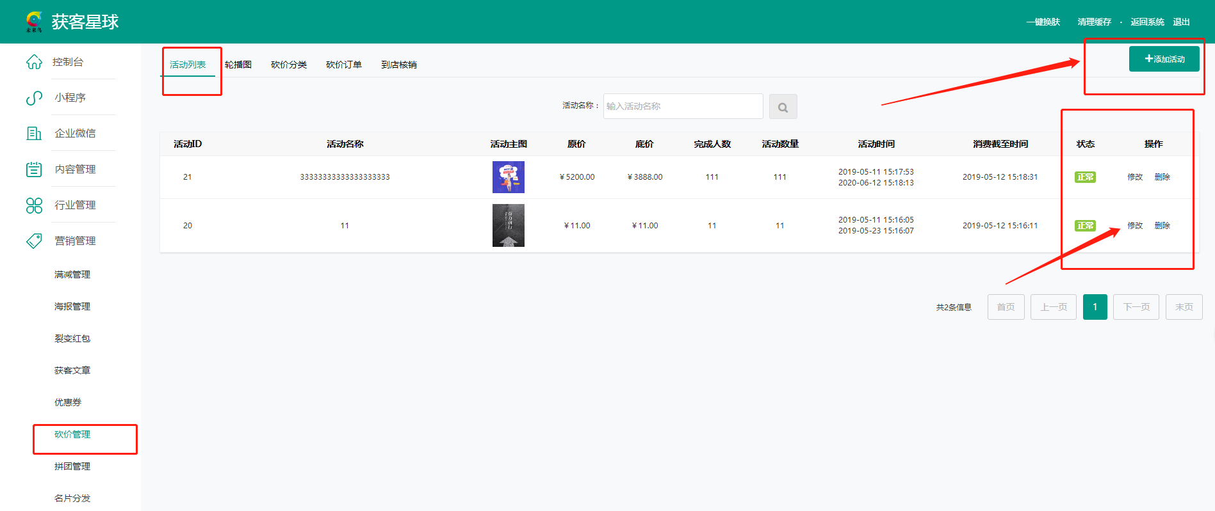Click the 营销管理 tag icon
Image resolution: width=1215 pixels, height=511 pixels.
tap(34, 241)
